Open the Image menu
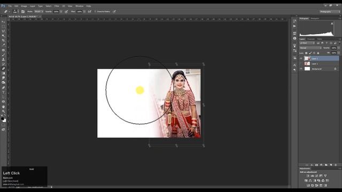 pos(24,6)
